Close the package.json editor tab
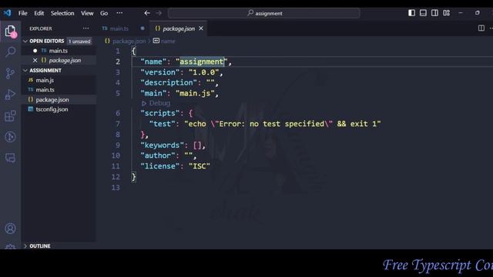This screenshot has height=277, width=493. [201, 28]
